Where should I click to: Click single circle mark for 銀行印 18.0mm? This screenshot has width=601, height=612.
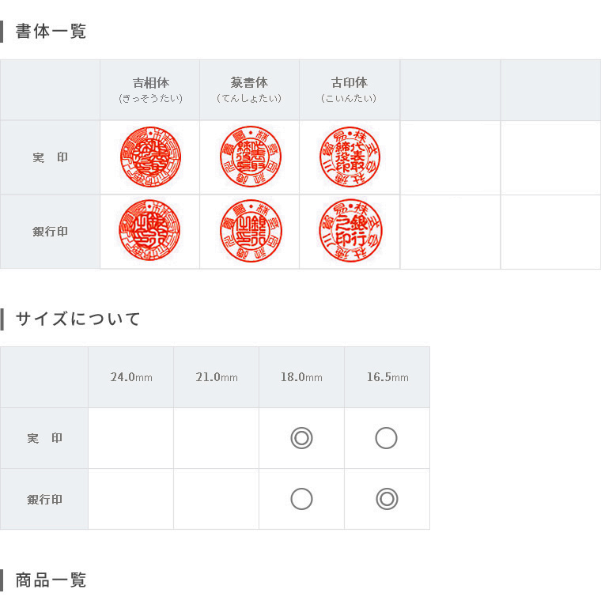(x=301, y=499)
